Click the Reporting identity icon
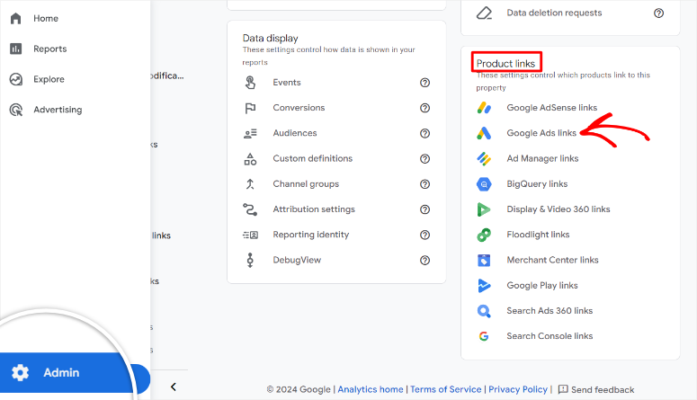Image resolution: width=697 pixels, height=400 pixels. click(x=250, y=235)
